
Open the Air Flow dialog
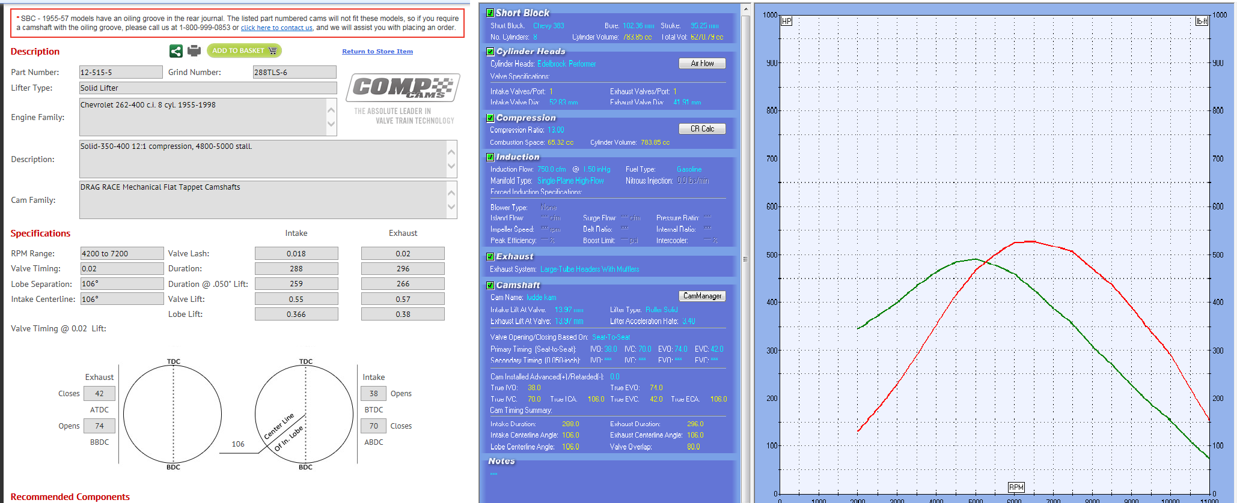tap(702, 63)
